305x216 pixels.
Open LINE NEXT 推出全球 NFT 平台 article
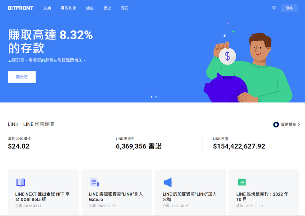click(42, 197)
